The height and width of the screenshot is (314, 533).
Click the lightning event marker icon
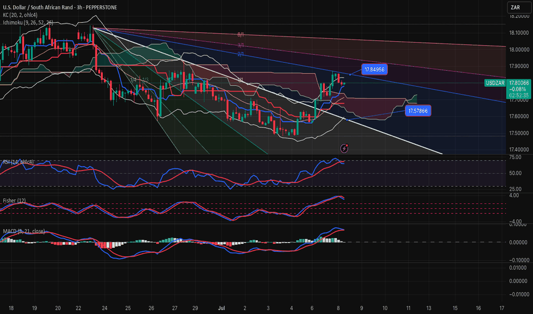point(344,148)
